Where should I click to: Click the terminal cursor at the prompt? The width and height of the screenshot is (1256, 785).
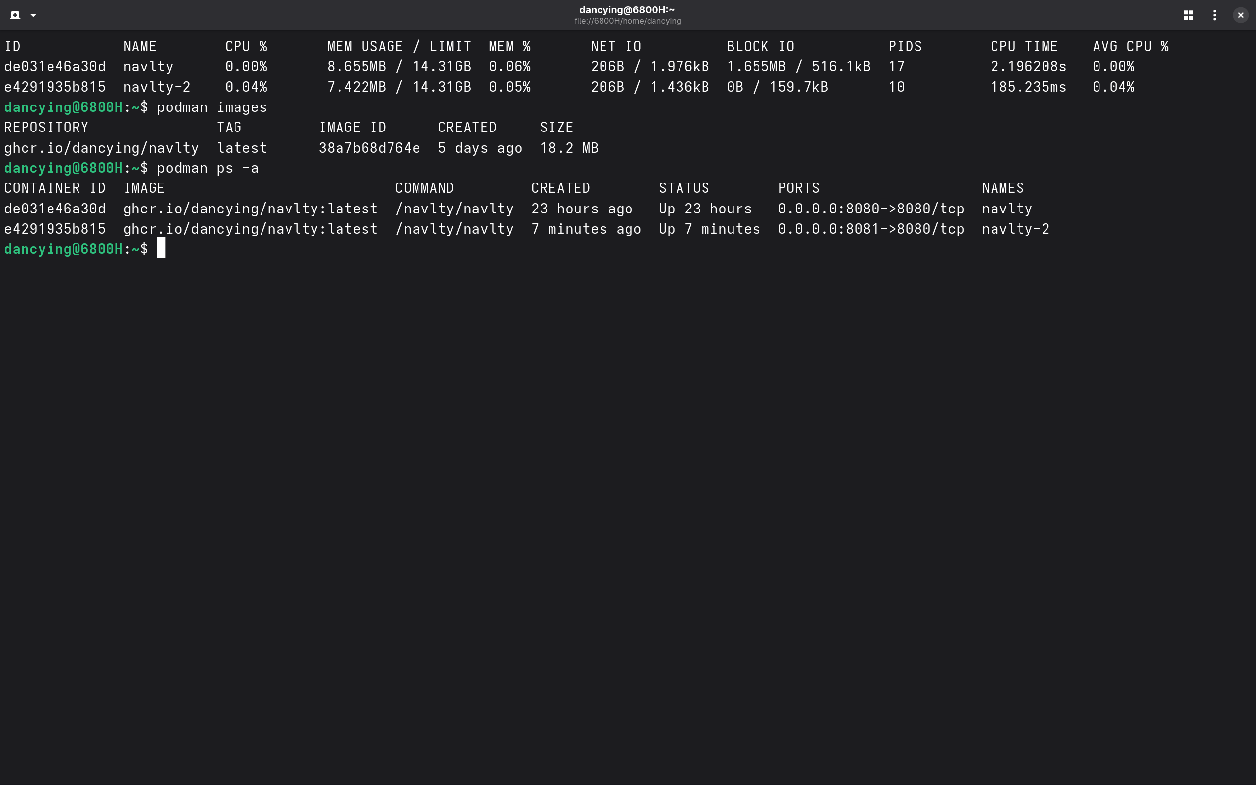point(161,249)
